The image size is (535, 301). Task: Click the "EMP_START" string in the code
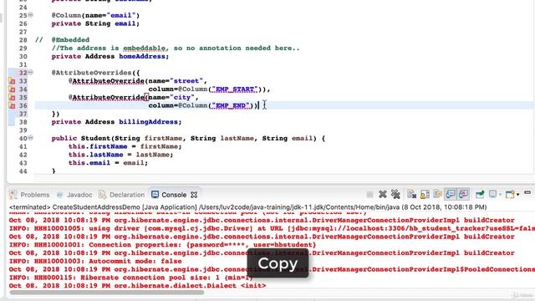tap(235, 89)
